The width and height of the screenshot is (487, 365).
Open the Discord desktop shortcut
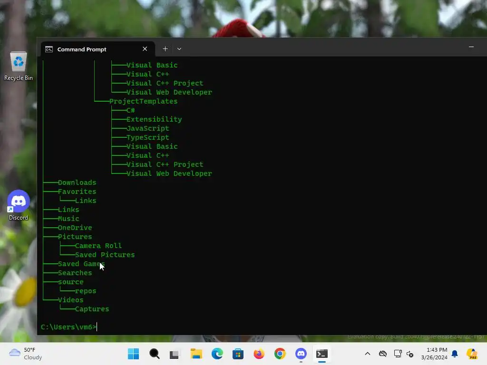click(x=19, y=205)
